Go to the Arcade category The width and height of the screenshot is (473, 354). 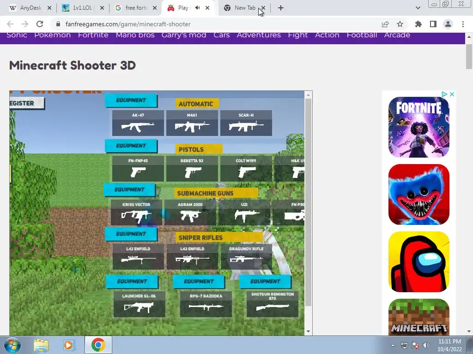pos(397,35)
